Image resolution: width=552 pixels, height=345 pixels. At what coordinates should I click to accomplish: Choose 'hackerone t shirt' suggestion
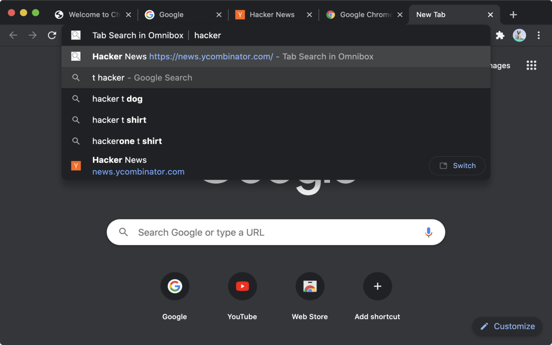pos(276,141)
